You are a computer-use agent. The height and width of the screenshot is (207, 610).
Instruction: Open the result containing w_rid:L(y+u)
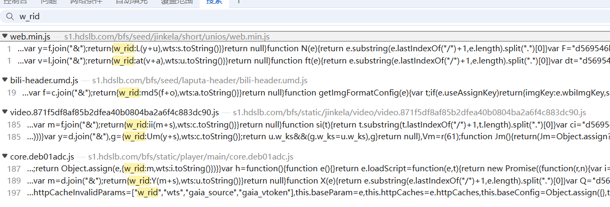click(314, 50)
